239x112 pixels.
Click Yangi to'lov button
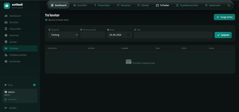(x=224, y=17)
